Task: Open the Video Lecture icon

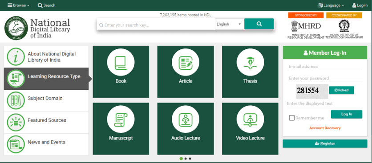Action: pyautogui.click(x=250, y=119)
